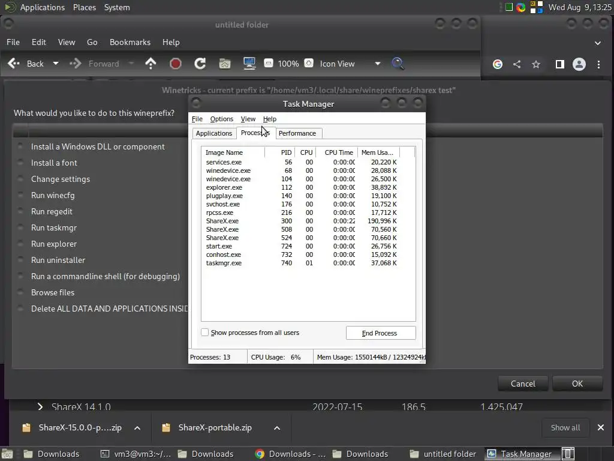Click Show all downloads button

click(x=565, y=427)
